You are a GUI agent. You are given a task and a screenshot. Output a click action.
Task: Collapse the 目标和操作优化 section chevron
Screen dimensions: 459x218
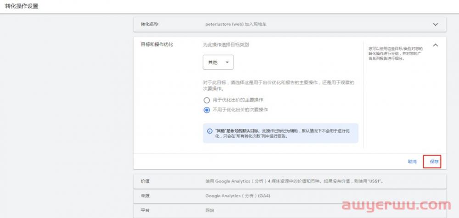tap(435, 45)
